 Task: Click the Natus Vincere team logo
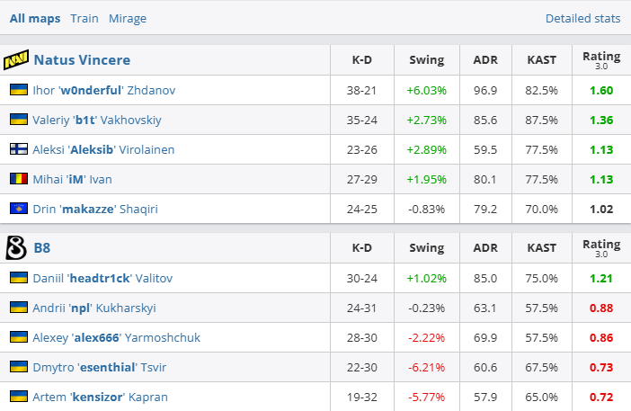click(16, 60)
